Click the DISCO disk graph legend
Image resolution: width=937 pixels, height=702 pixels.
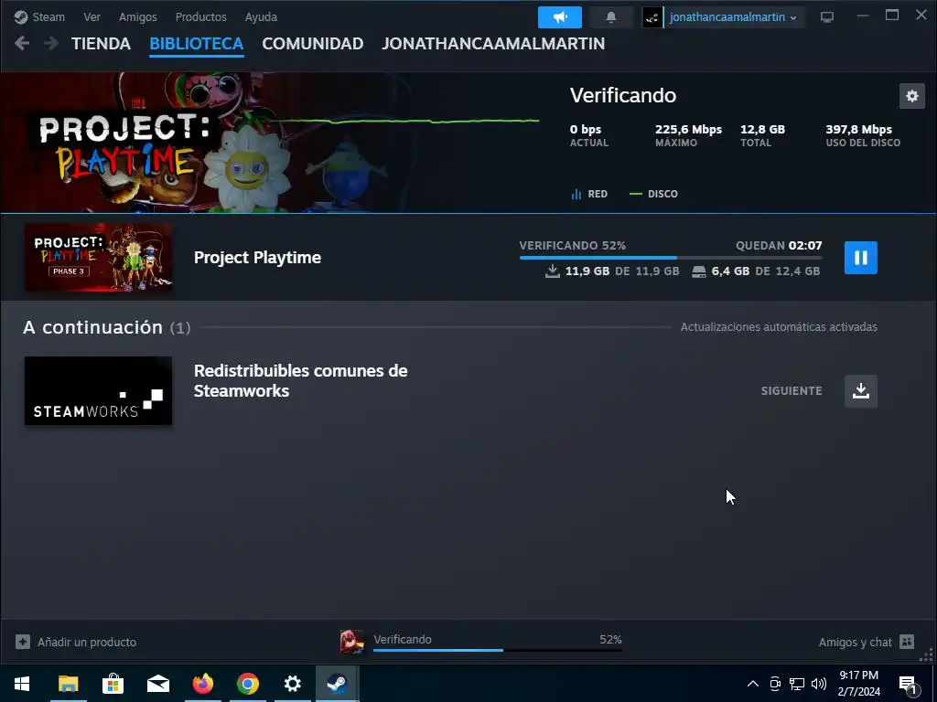pyautogui.click(x=653, y=194)
